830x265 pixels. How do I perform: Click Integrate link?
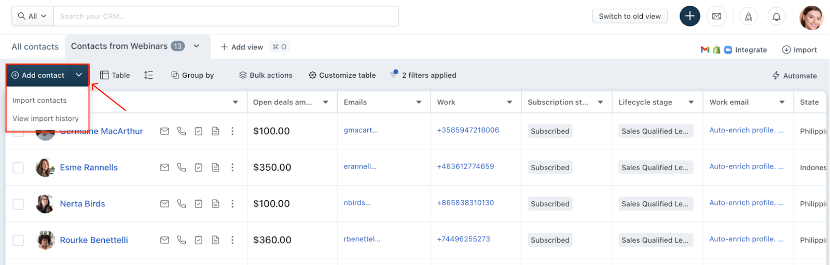(x=734, y=50)
